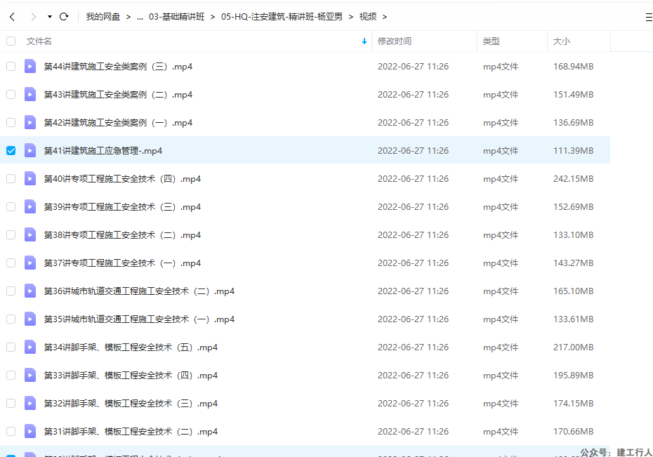
Task: Click the blue sort-direction arrow
Action: tap(364, 41)
